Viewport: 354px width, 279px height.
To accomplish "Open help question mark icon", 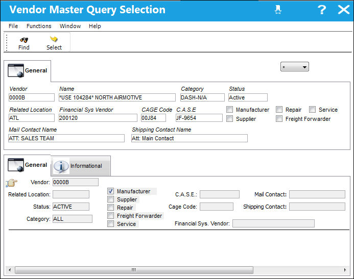I will (x=322, y=10).
